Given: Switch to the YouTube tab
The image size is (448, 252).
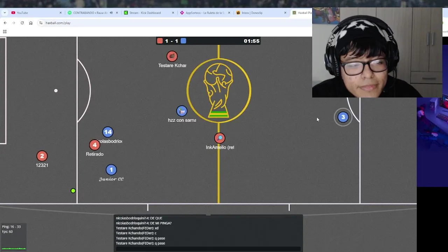Looking at the screenshot, I should tap(37, 13).
